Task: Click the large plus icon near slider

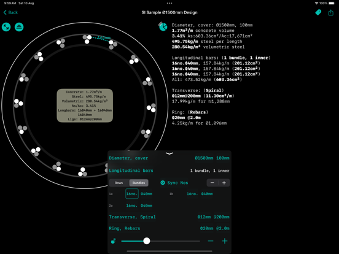Action: [x=225, y=241]
